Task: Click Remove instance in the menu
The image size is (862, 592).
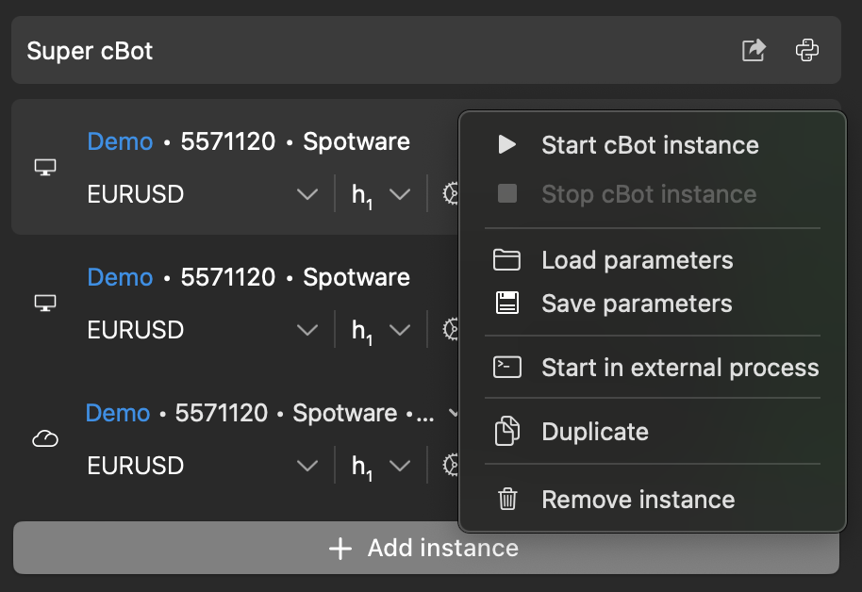Action: pos(638,500)
